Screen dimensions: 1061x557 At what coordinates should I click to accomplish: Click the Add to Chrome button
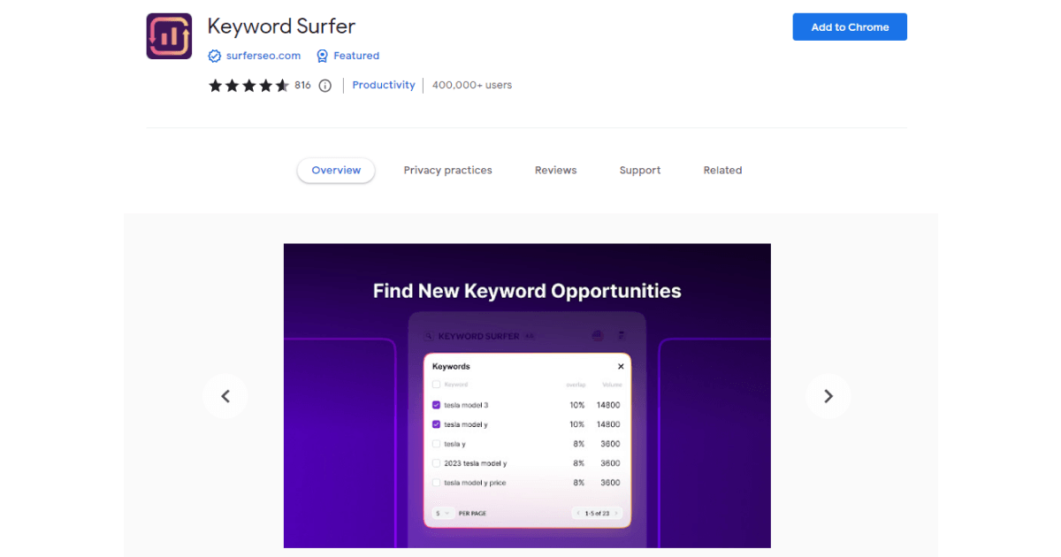click(x=849, y=27)
